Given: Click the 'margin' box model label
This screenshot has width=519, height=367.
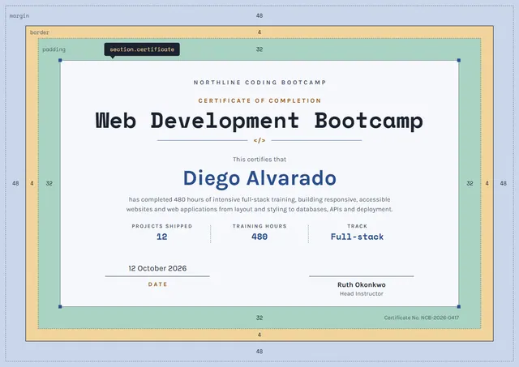Looking at the screenshot, I should pyautogui.click(x=19, y=16).
